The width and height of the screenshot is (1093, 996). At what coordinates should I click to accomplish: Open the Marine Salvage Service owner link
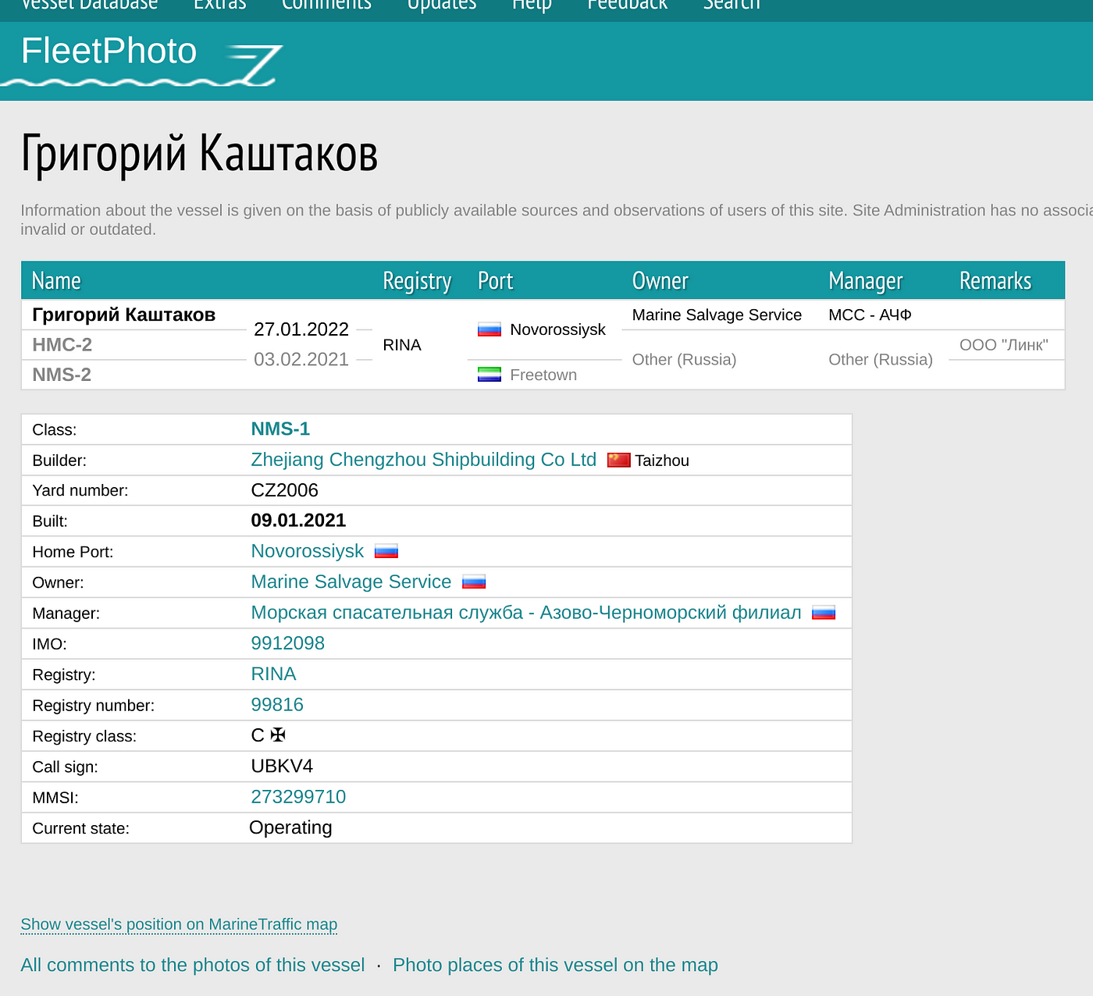(x=351, y=582)
